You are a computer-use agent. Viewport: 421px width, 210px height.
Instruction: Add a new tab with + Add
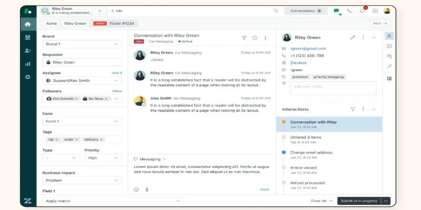(x=116, y=11)
